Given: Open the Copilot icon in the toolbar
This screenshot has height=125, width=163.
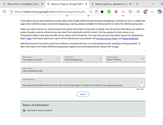Looking at the screenshot, I should click(x=159, y=12).
